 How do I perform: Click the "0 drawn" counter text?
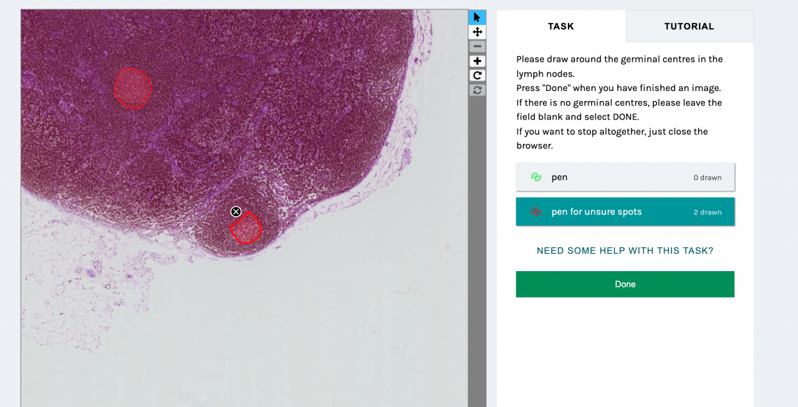pos(708,178)
